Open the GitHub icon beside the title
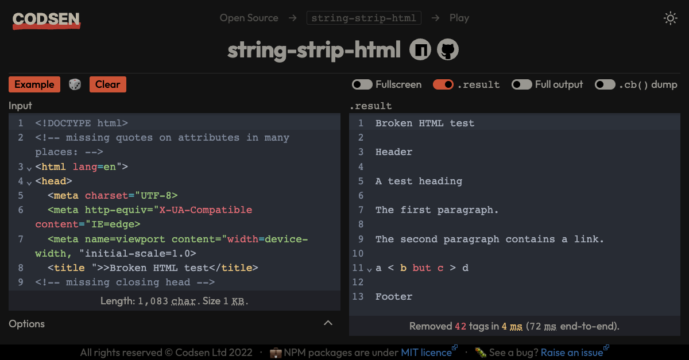This screenshot has height=360, width=689. (448, 49)
